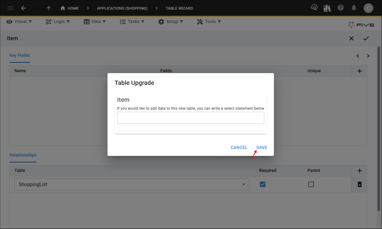Image resolution: width=382 pixels, height=229 pixels.
Task: Click the up arrow navigation icon
Action: coord(48,8)
